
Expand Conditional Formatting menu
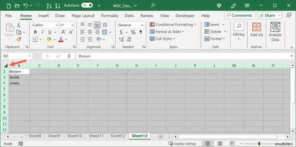[x=173, y=24]
